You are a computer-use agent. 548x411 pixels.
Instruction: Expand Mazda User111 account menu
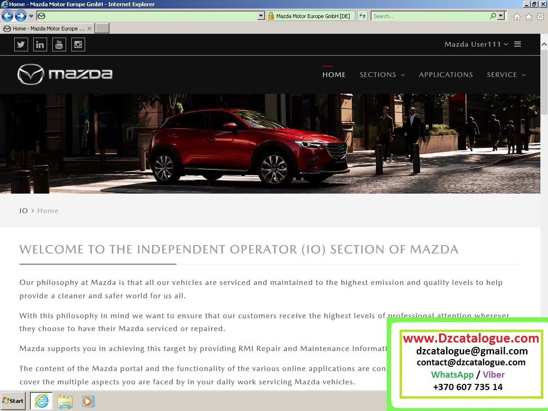(x=476, y=44)
